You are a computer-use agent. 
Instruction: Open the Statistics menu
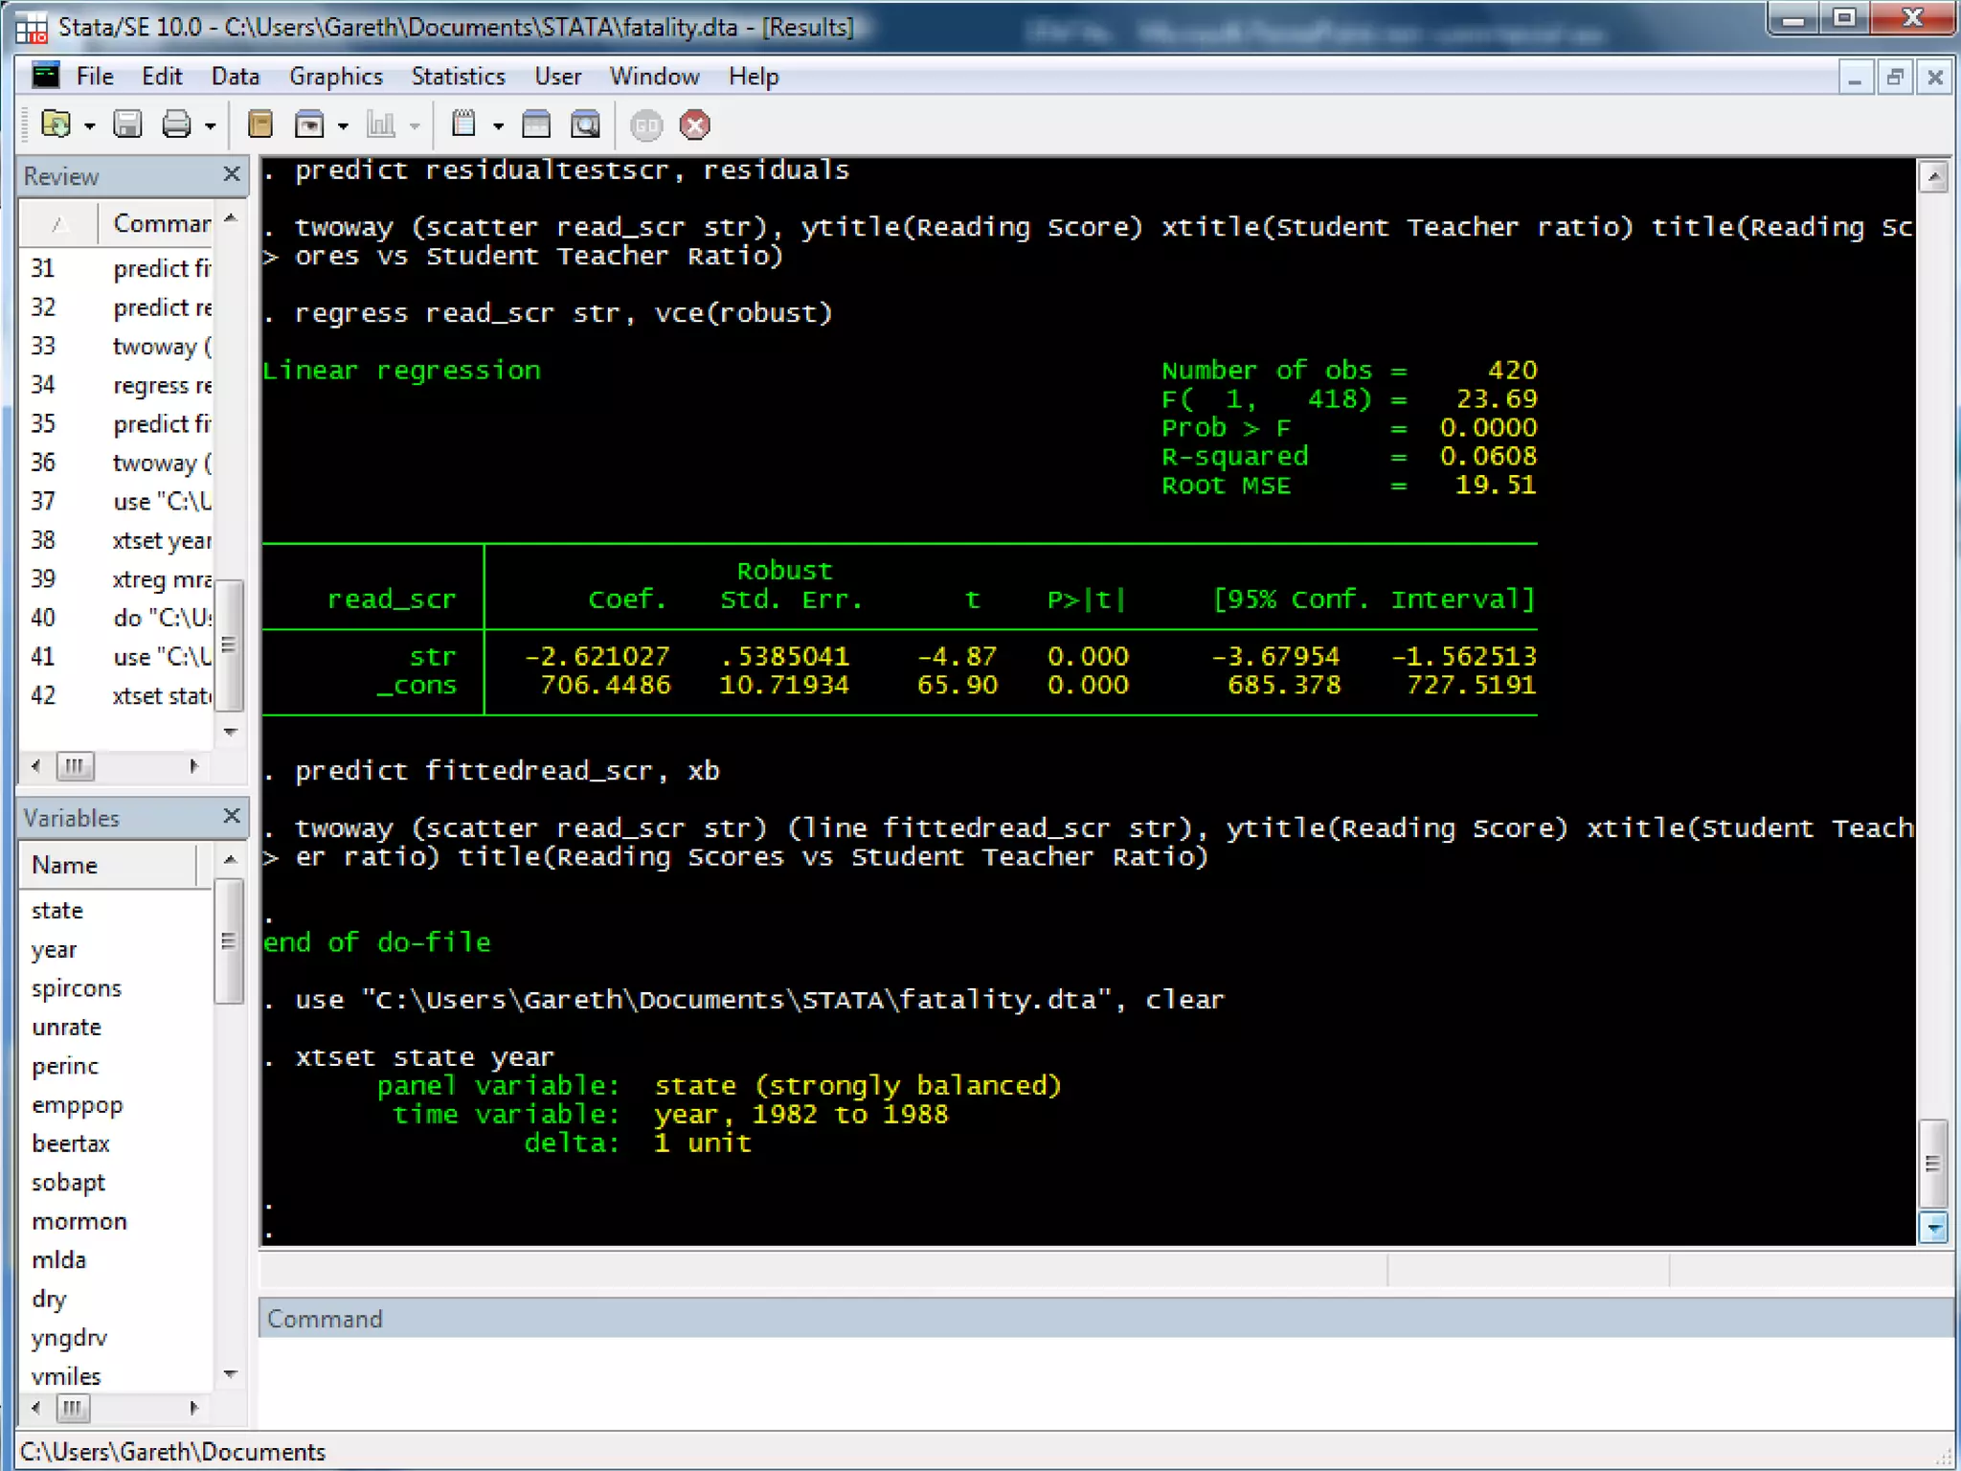point(458,77)
